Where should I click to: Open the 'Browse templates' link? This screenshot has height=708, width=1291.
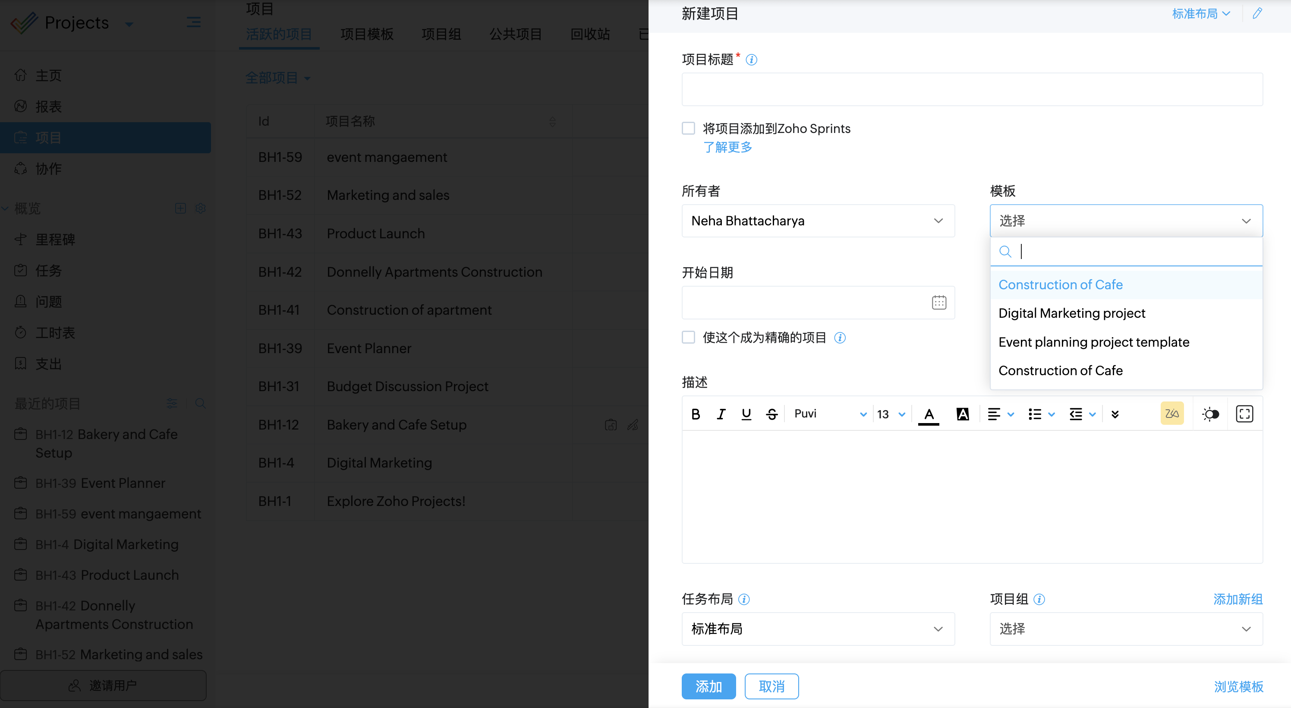click(x=1238, y=686)
